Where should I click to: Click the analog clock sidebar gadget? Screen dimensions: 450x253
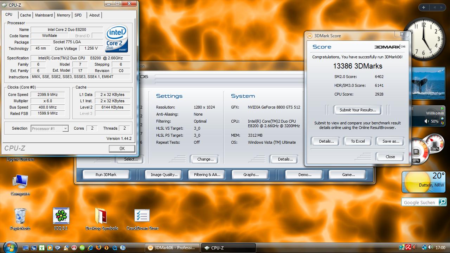click(x=424, y=39)
